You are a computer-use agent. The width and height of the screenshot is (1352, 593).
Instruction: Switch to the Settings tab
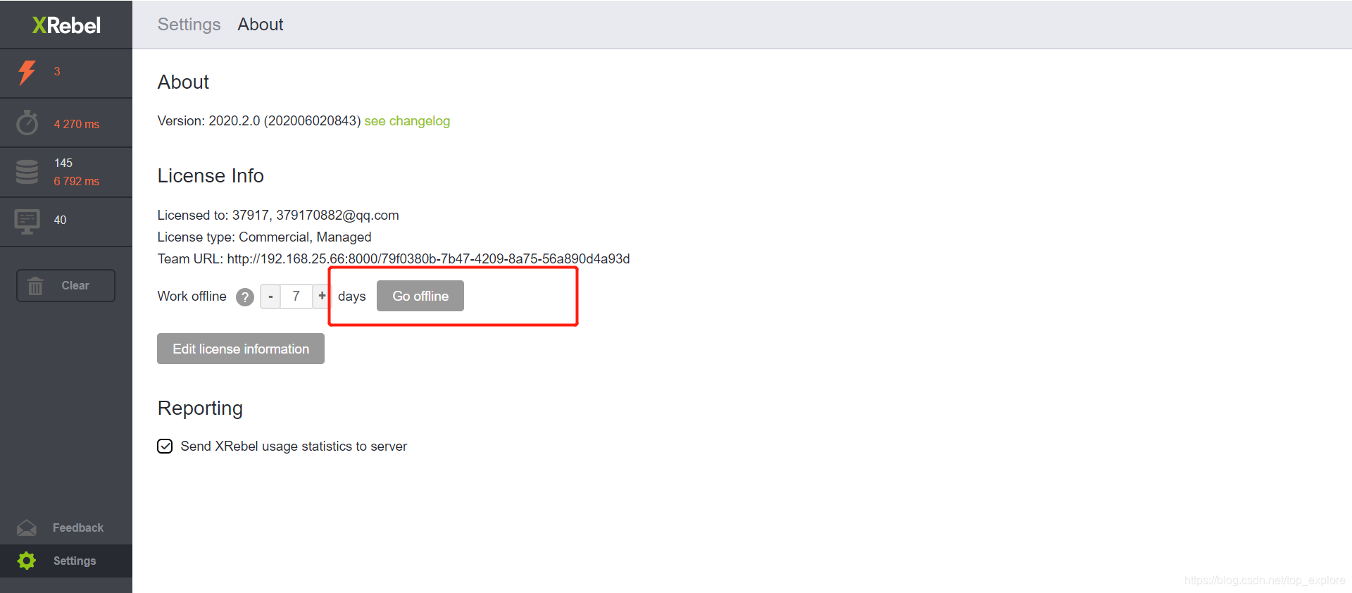189,25
